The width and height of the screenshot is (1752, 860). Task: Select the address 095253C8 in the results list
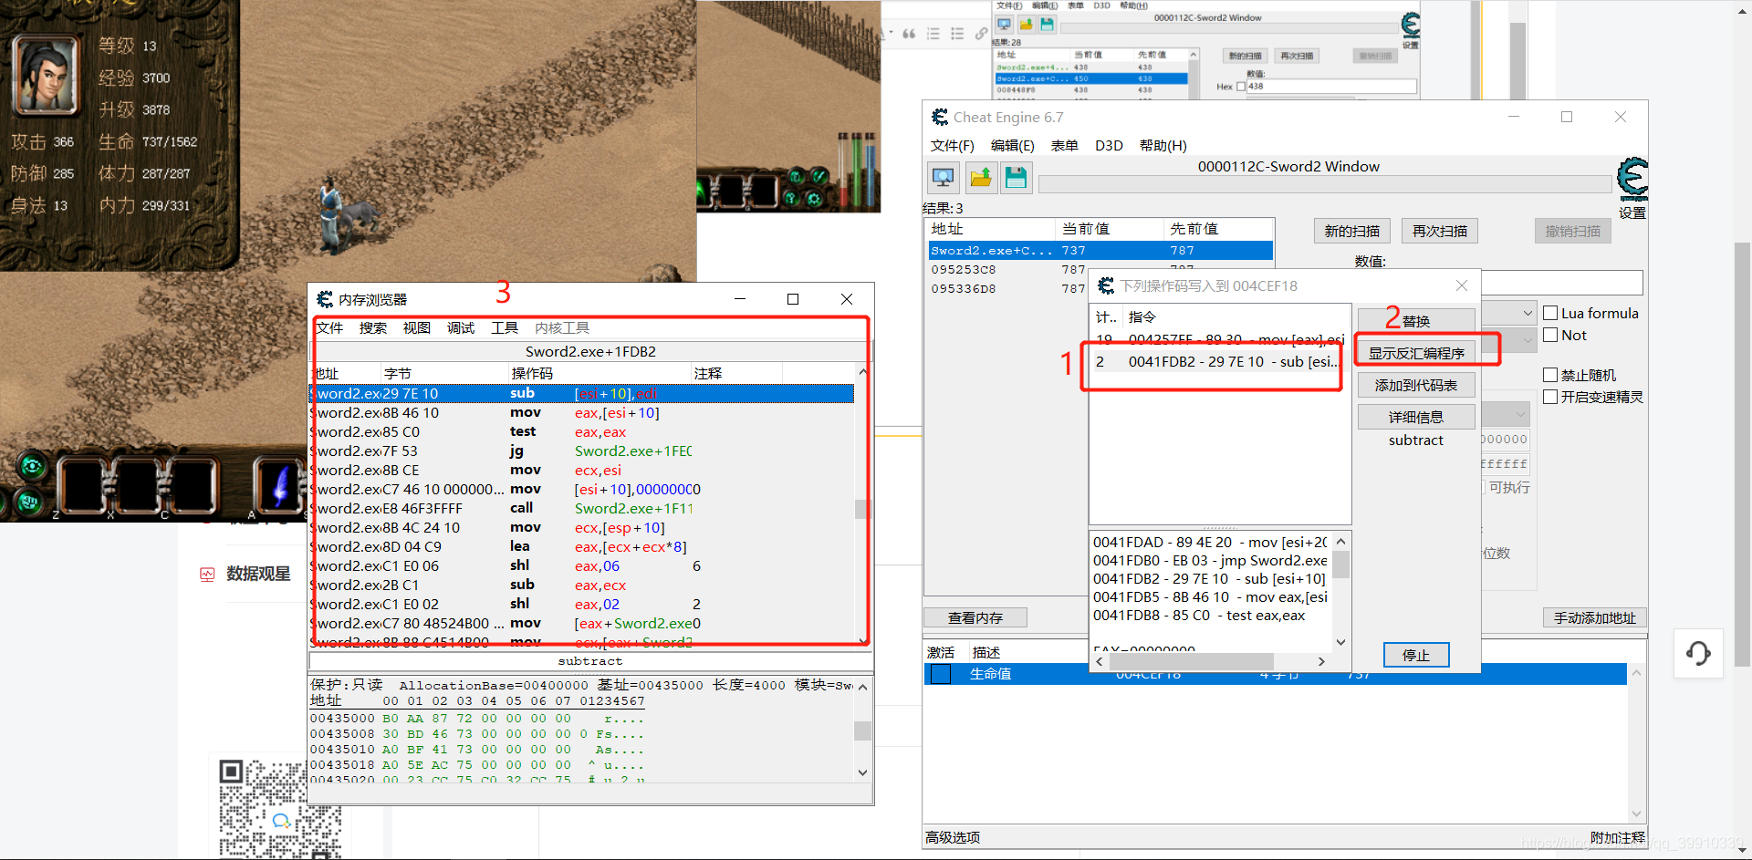pyautogui.click(x=964, y=269)
